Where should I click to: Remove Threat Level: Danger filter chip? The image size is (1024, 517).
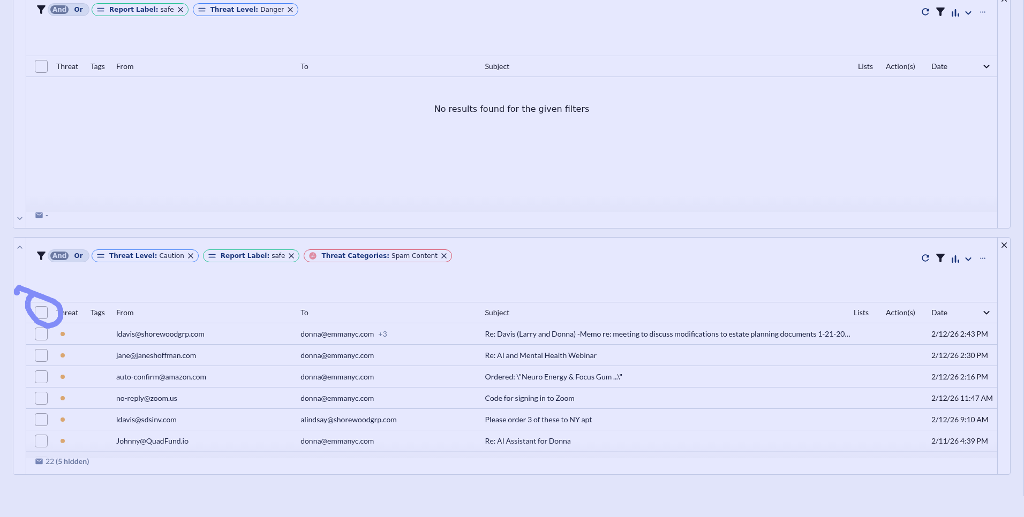[x=290, y=10]
